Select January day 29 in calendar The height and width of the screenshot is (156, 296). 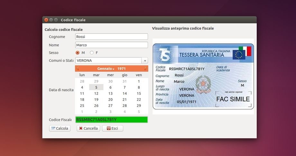(139, 106)
